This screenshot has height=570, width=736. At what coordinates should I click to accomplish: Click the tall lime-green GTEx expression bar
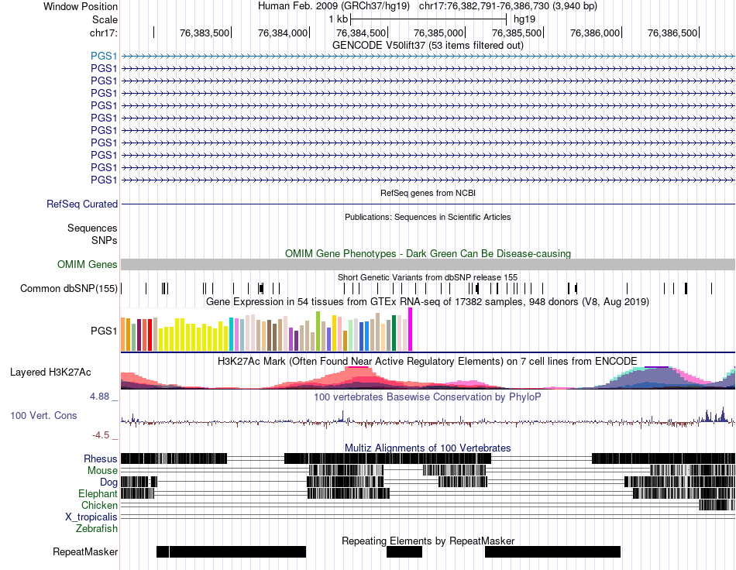pyautogui.click(x=318, y=331)
